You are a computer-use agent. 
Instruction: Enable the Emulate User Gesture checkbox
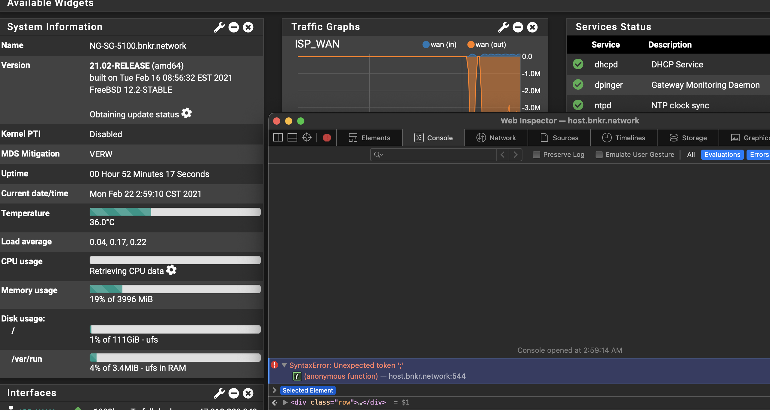tap(599, 155)
